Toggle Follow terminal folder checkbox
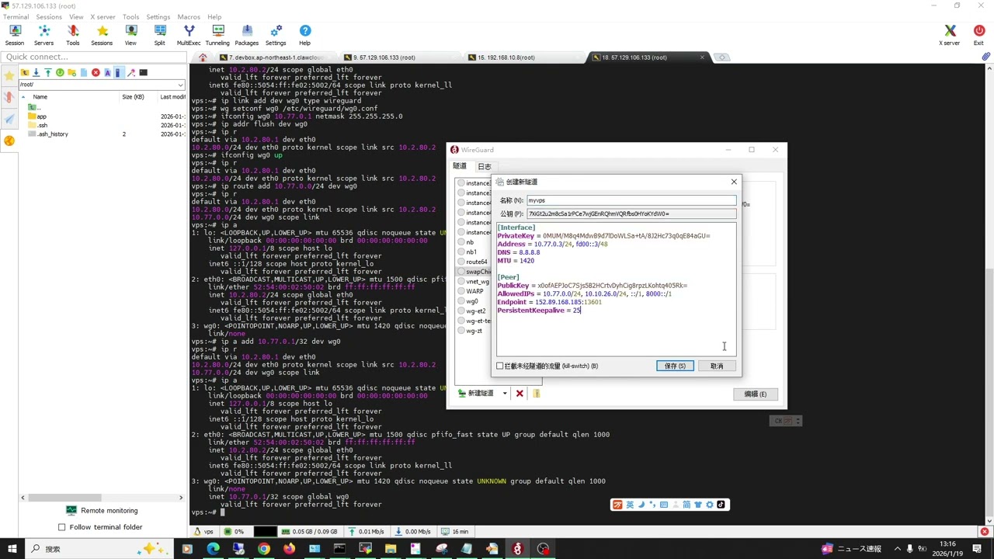This screenshot has height=559, width=994. [62, 527]
